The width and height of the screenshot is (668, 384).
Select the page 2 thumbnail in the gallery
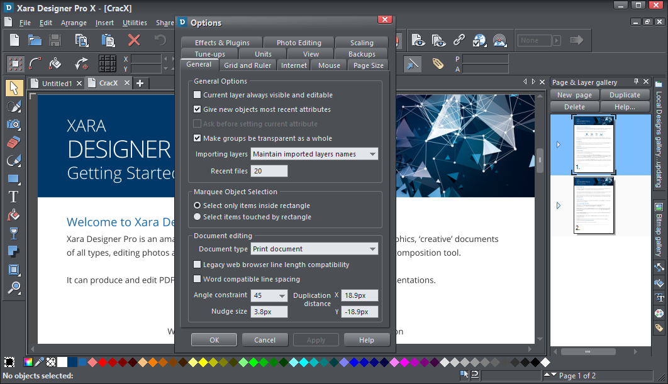[x=594, y=206]
